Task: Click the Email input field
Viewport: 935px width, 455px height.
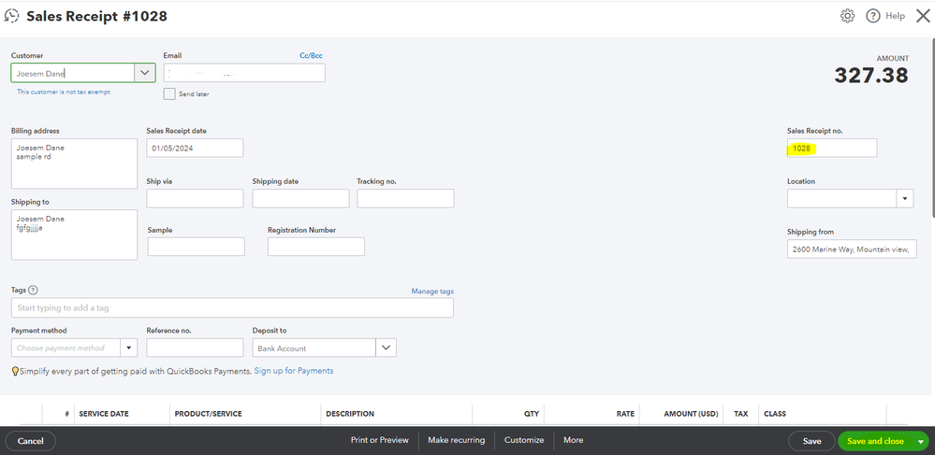Action: pos(244,73)
